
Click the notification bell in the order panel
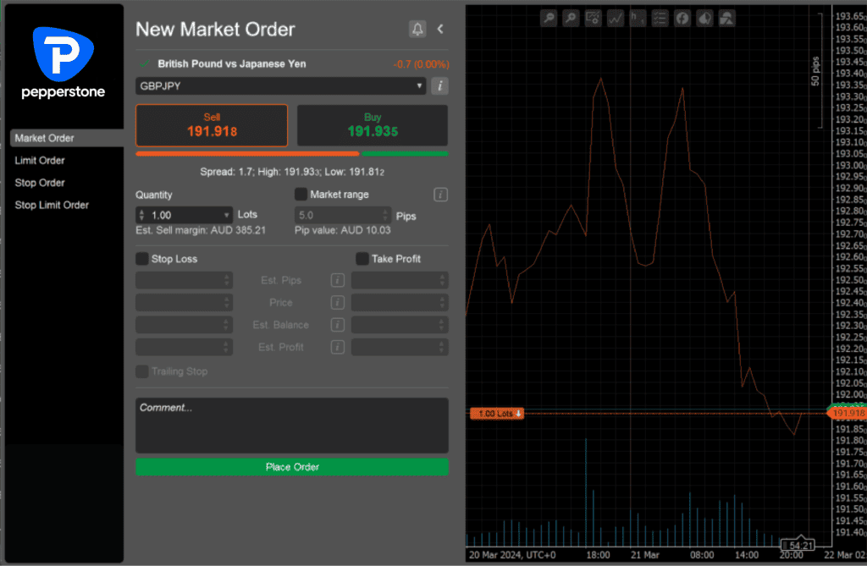pyautogui.click(x=417, y=28)
